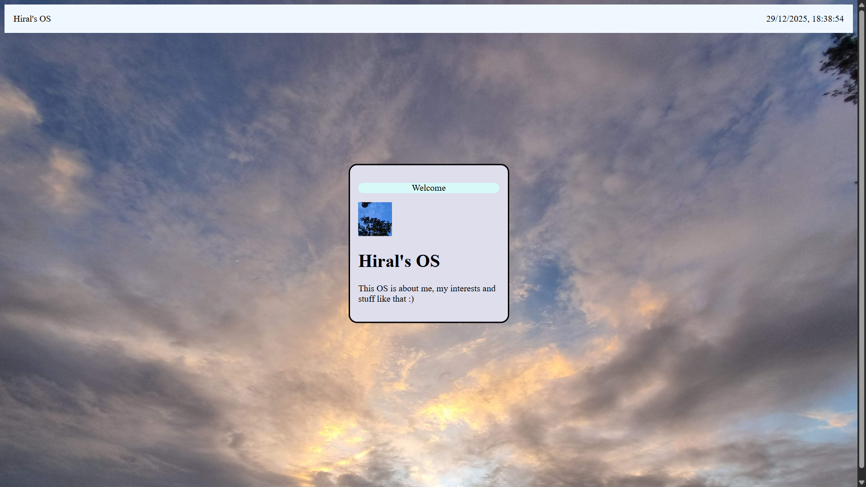Click the smiley at the end of the description
This screenshot has width=866, height=487.
click(x=411, y=299)
